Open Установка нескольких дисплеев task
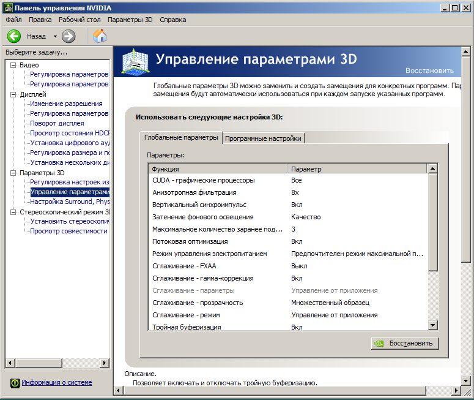This screenshot has width=474, height=400. coord(70,162)
